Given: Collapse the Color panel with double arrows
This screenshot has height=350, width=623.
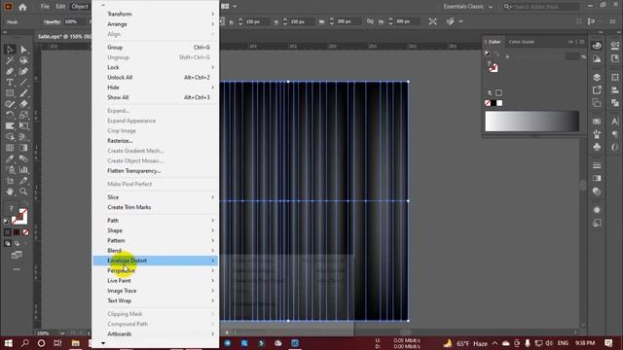Looking at the screenshot, I should click(571, 42).
